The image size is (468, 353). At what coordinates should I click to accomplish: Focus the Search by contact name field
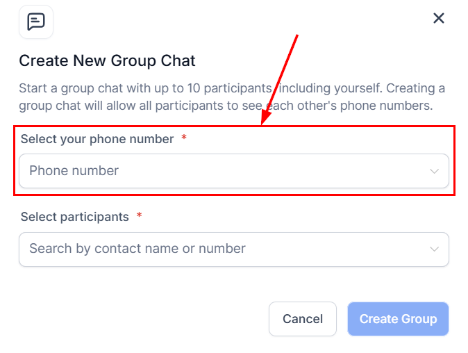pyautogui.click(x=222, y=249)
